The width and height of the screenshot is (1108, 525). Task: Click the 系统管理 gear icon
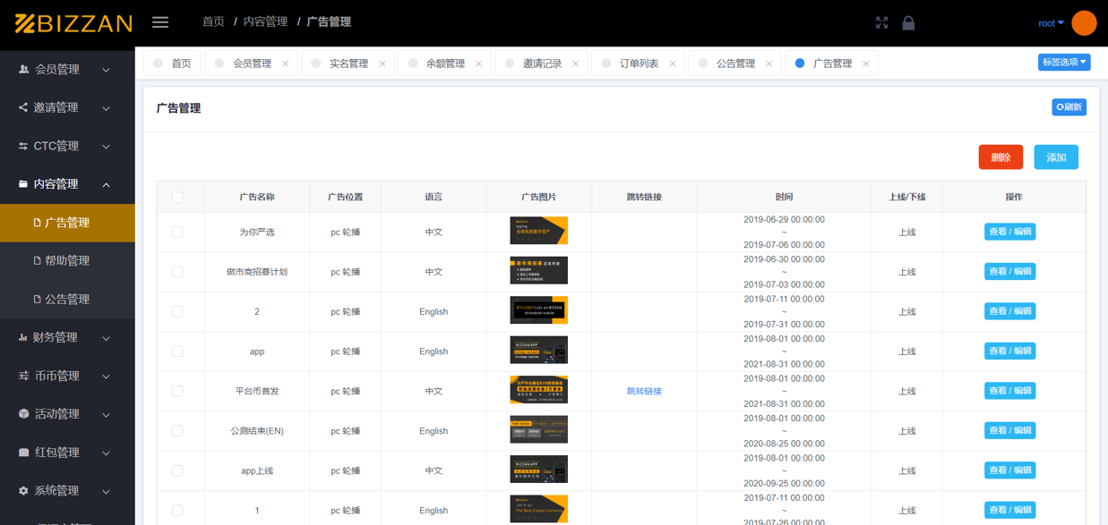pyautogui.click(x=21, y=490)
